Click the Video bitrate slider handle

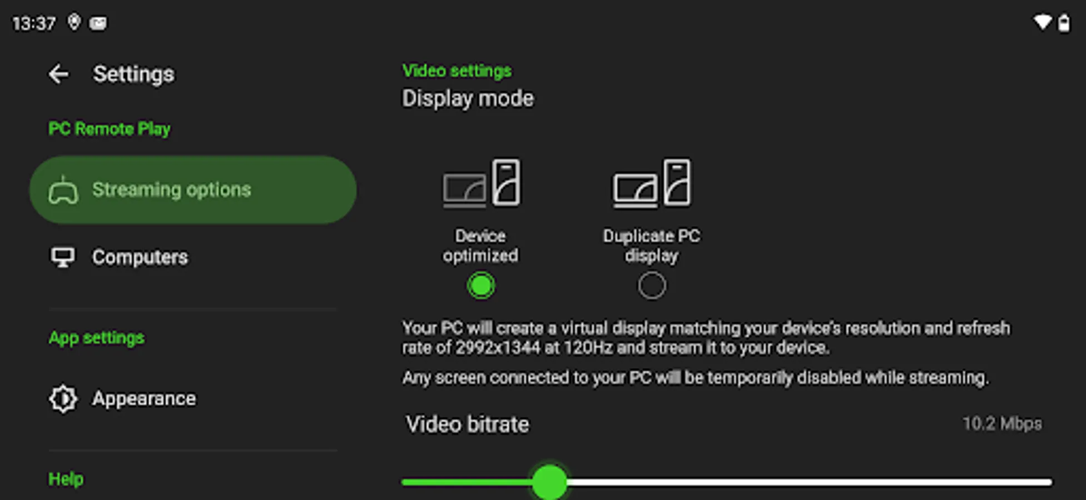[549, 482]
